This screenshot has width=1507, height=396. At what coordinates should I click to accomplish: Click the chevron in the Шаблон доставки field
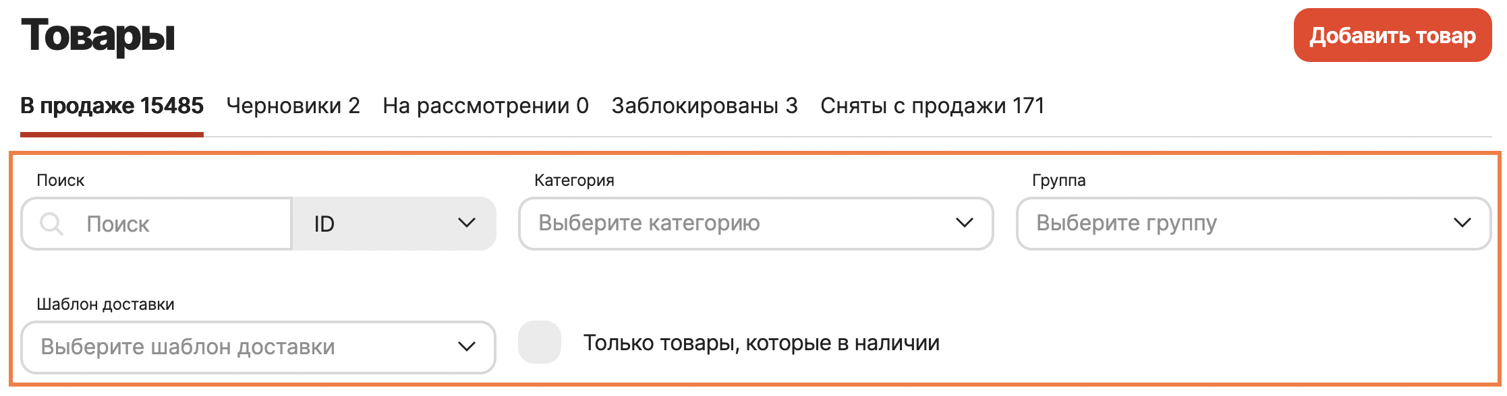pos(467,346)
